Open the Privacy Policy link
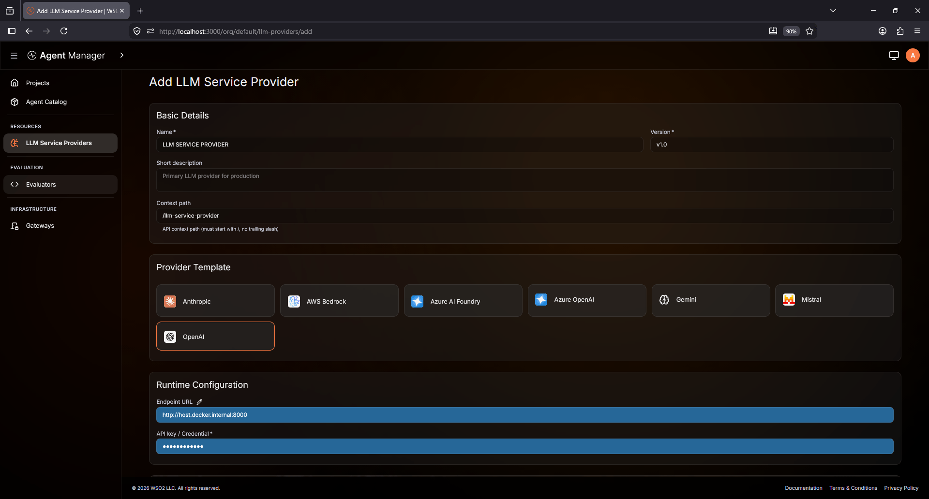This screenshot has width=929, height=499. click(x=901, y=488)
